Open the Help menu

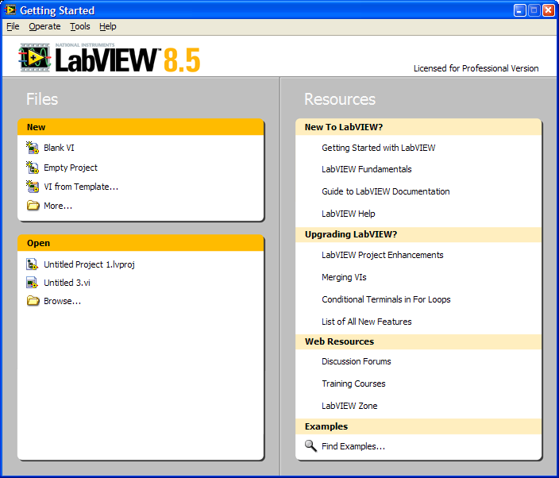click(108, 26)
